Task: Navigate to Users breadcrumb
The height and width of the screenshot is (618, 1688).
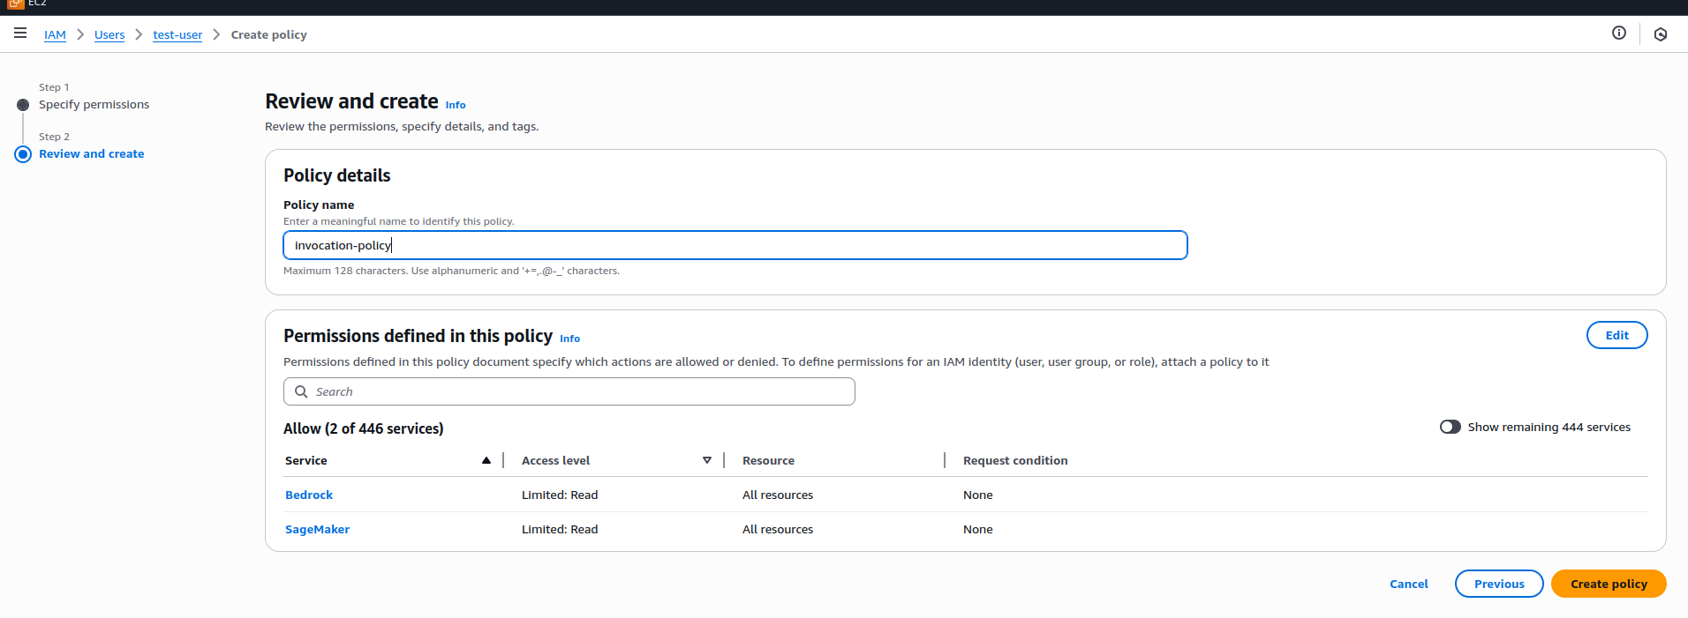Action: click(x=109, y=35)
